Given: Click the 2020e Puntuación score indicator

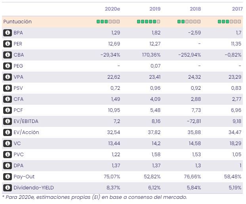Looking at the screenshot, I should (x=108, y=22).
